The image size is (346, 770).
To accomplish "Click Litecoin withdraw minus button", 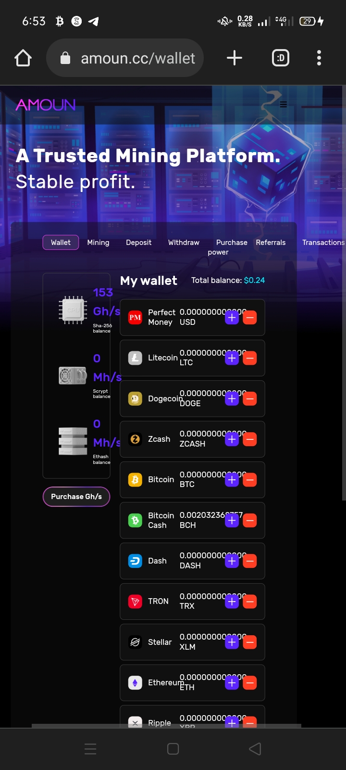I will (x=250, y=358).
